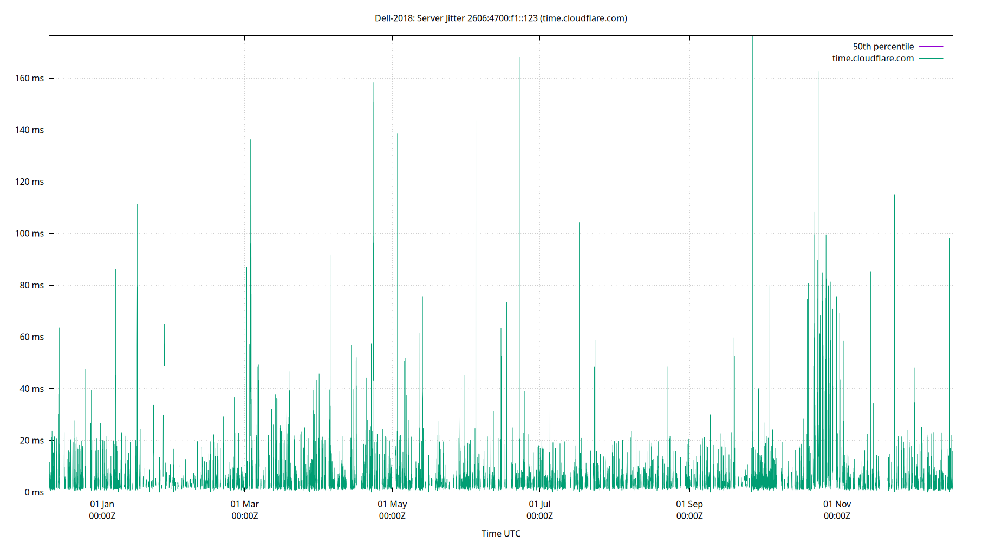Click the legend line sample beside '50th percentile'
The height and width of the screenshot is (542, 1002).
pos(930,46)
